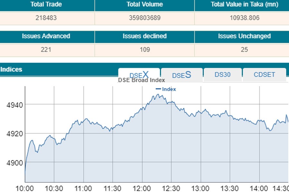289x192 pixels.
Task: Click the 4940 y-axis label
Action: (14, 104)
